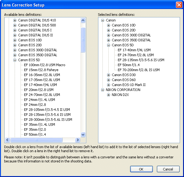Select EF 24-70mm f/2.8L USM in selected list

point(136,55)
